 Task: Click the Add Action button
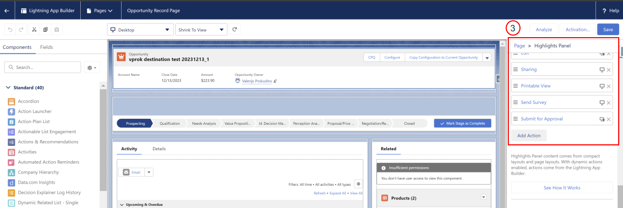pos(529,135)
